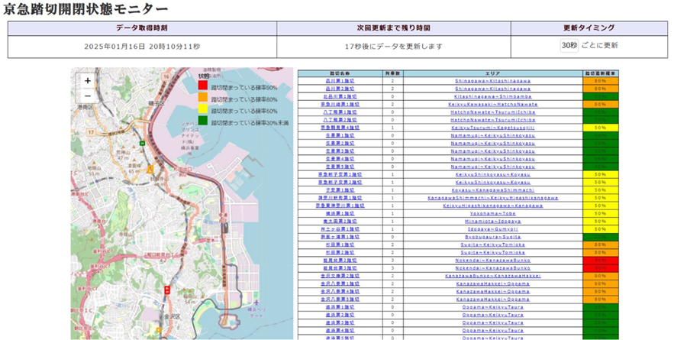This screenshot has height=340, width=687.
Task: Open the Minamiota~Idogaya area link
Action: (494, 221)
